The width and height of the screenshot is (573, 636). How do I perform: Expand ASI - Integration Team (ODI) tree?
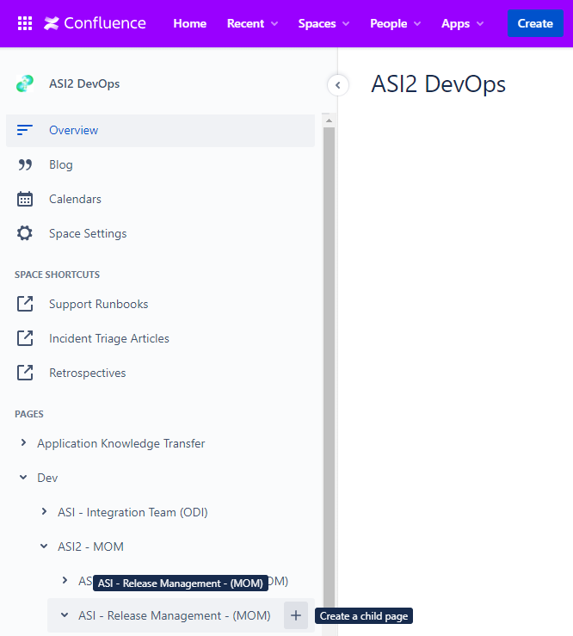pos(44,512)
